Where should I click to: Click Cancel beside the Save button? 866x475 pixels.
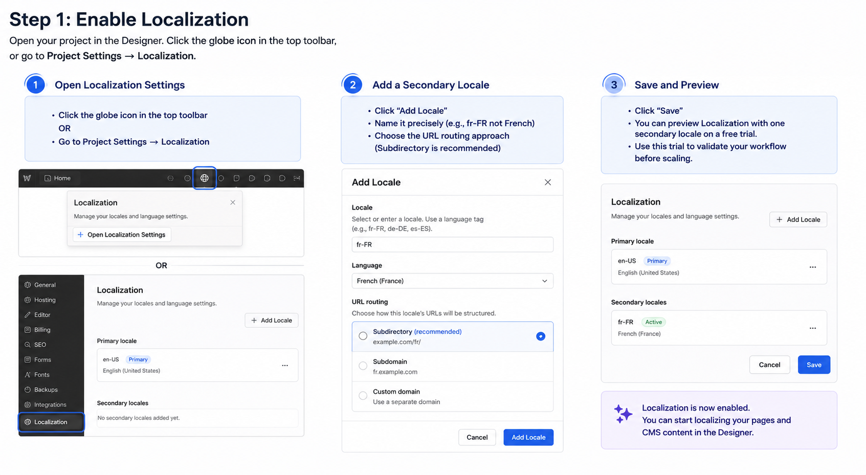769,365
